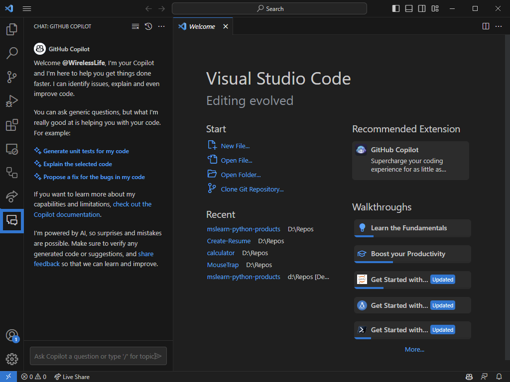Open Learn the Fundamentals walkthrough
Viewport: 510px width, 382px height.
(x=409, y=228)
